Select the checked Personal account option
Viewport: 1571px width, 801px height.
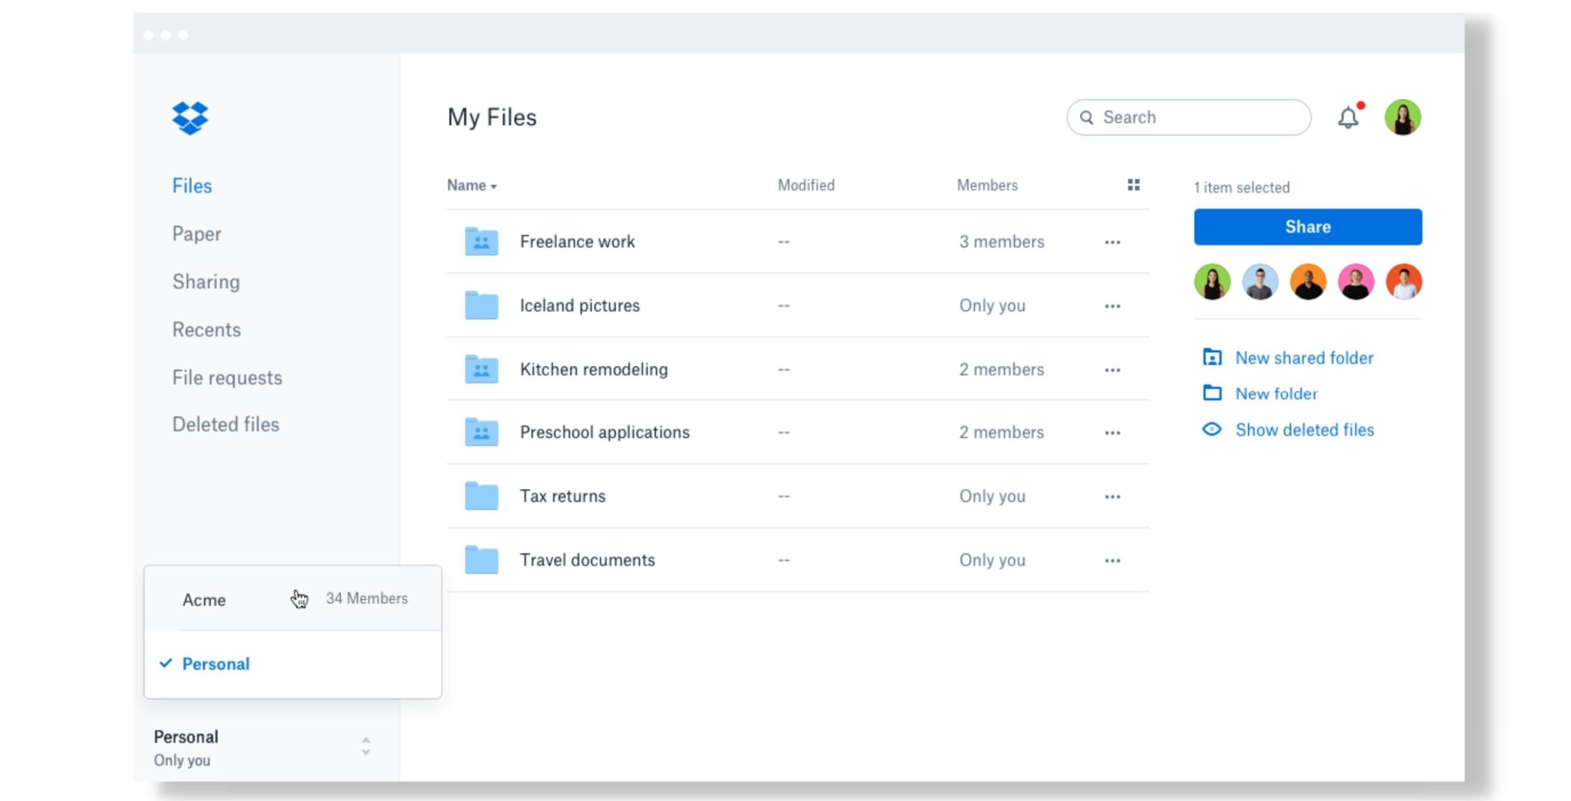[216, 664]
